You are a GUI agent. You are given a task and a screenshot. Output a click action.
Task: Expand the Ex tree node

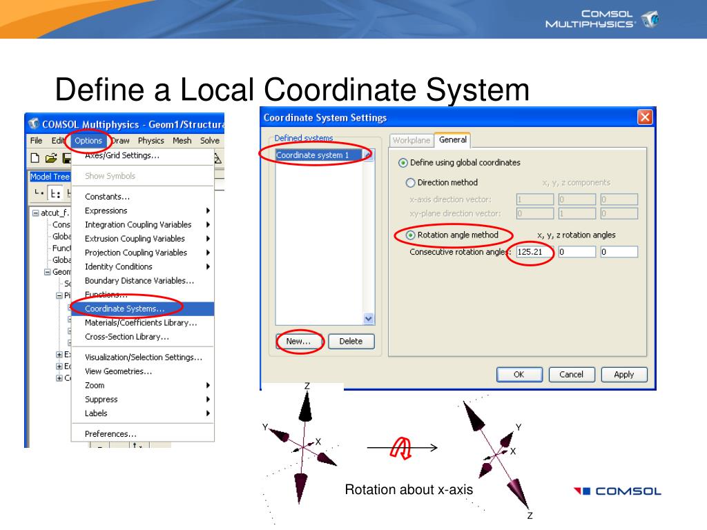point(59,354)
